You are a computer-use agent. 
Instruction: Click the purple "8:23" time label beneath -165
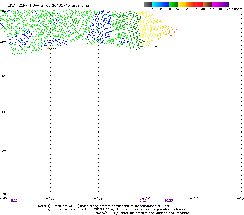[14, 201]
